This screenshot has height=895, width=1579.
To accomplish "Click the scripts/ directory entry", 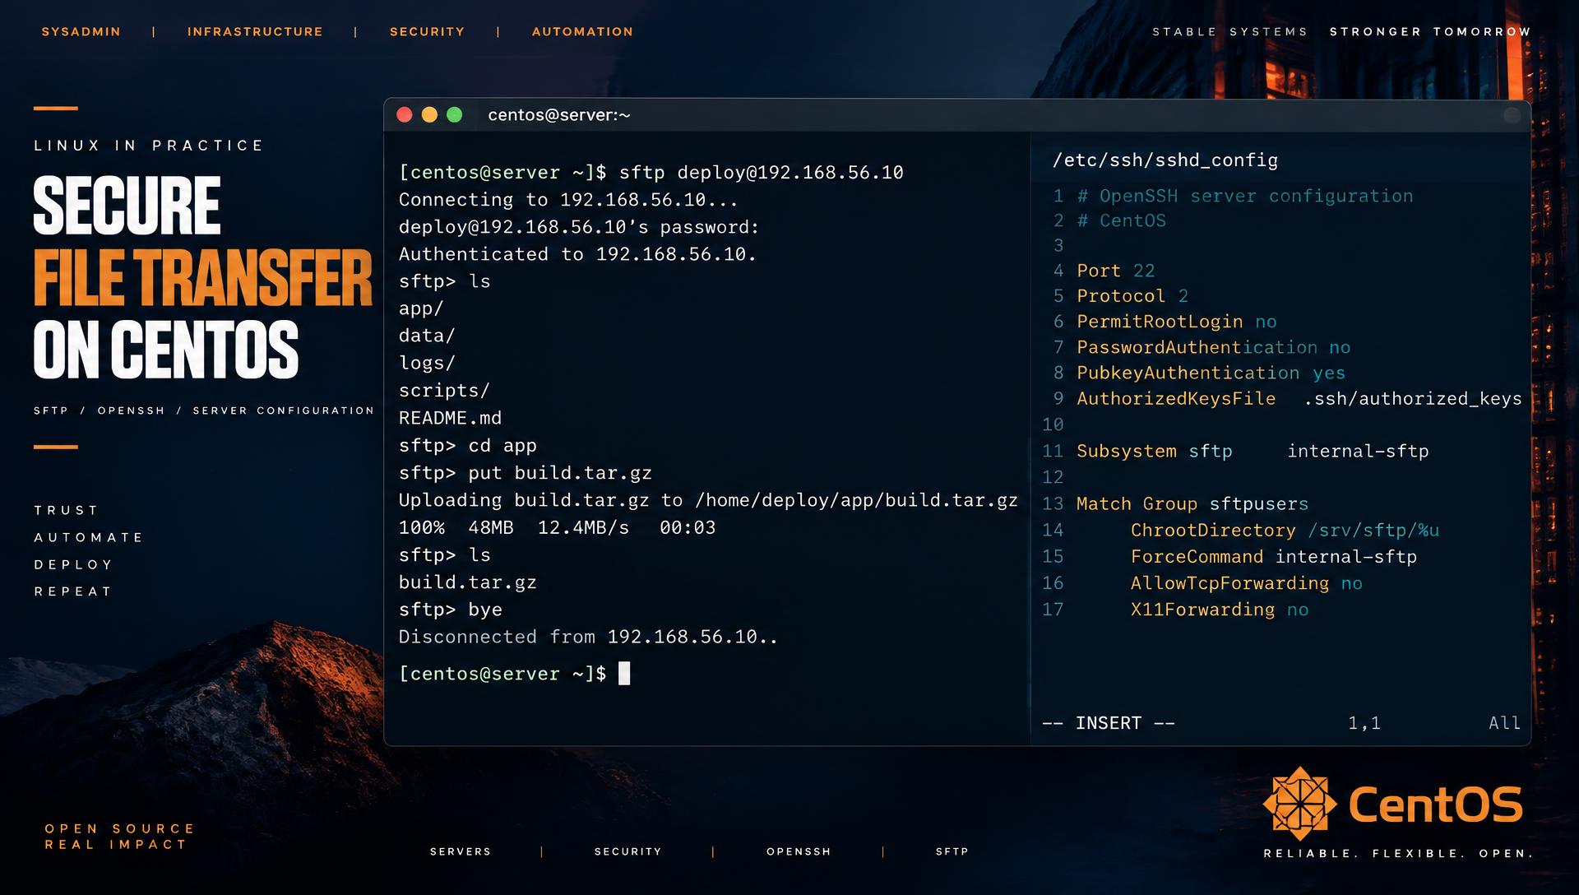I will (444, 391).
